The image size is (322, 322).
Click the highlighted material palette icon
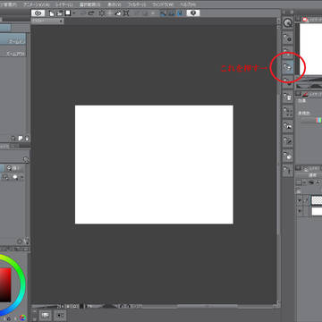pos(288,67)
